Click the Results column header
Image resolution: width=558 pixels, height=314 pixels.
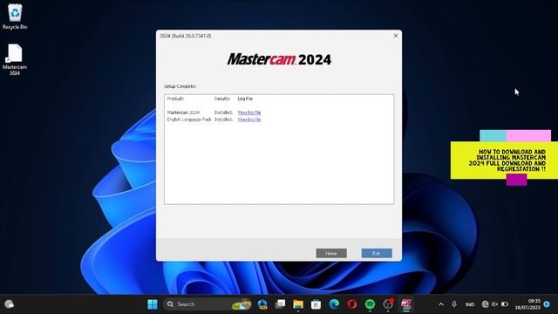222,99
